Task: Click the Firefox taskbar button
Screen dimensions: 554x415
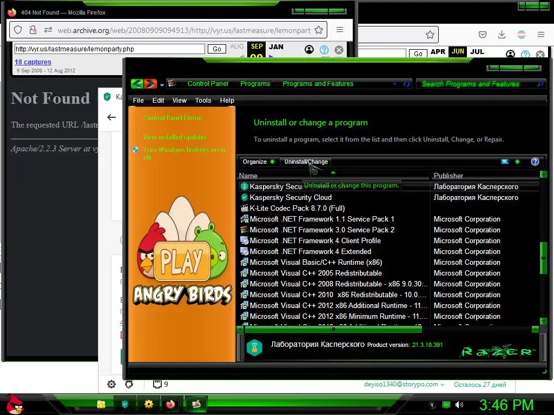Action: tap(170, 404)
